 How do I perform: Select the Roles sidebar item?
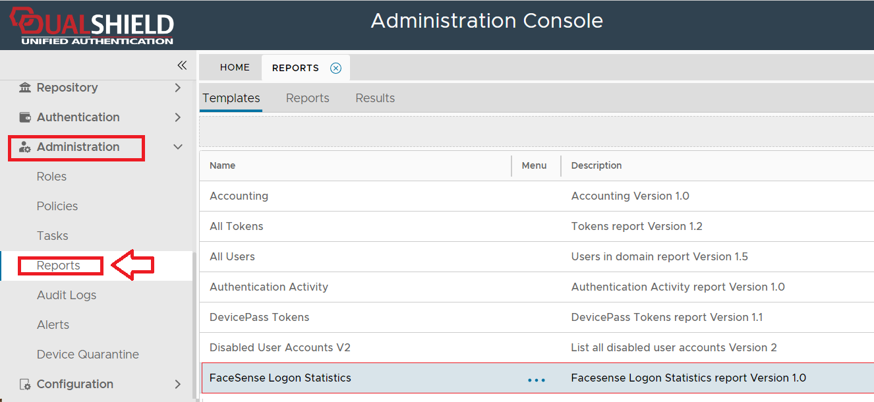51,177
